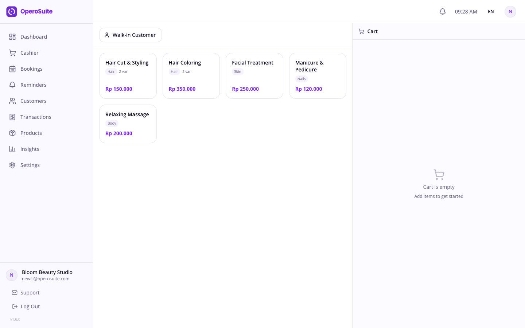Open the Walk-in Customer selector
The width and height of the screenshot is (525, 328).
(x=130, y=35)
